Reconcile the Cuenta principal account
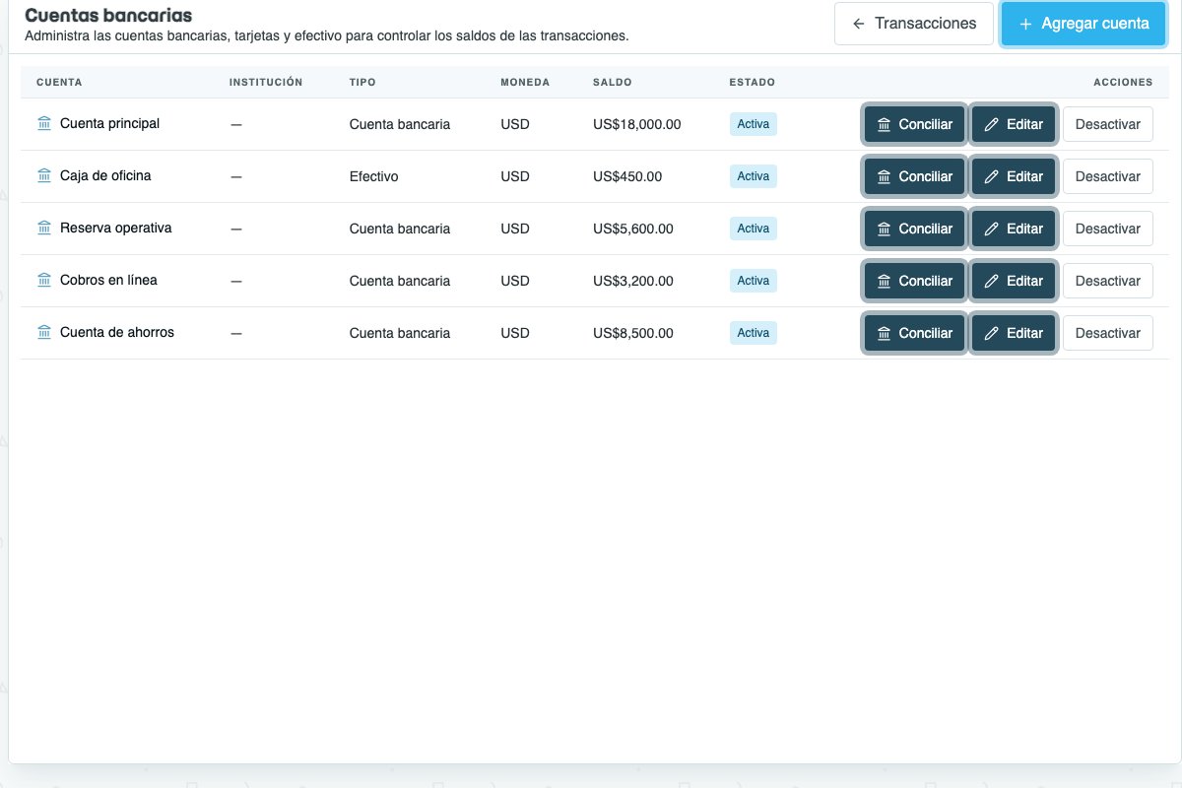This screenshot has height=788, width=1182. 914,124
